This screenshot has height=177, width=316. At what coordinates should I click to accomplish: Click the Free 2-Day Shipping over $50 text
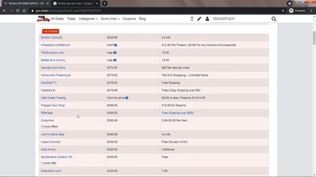[181, 90]
